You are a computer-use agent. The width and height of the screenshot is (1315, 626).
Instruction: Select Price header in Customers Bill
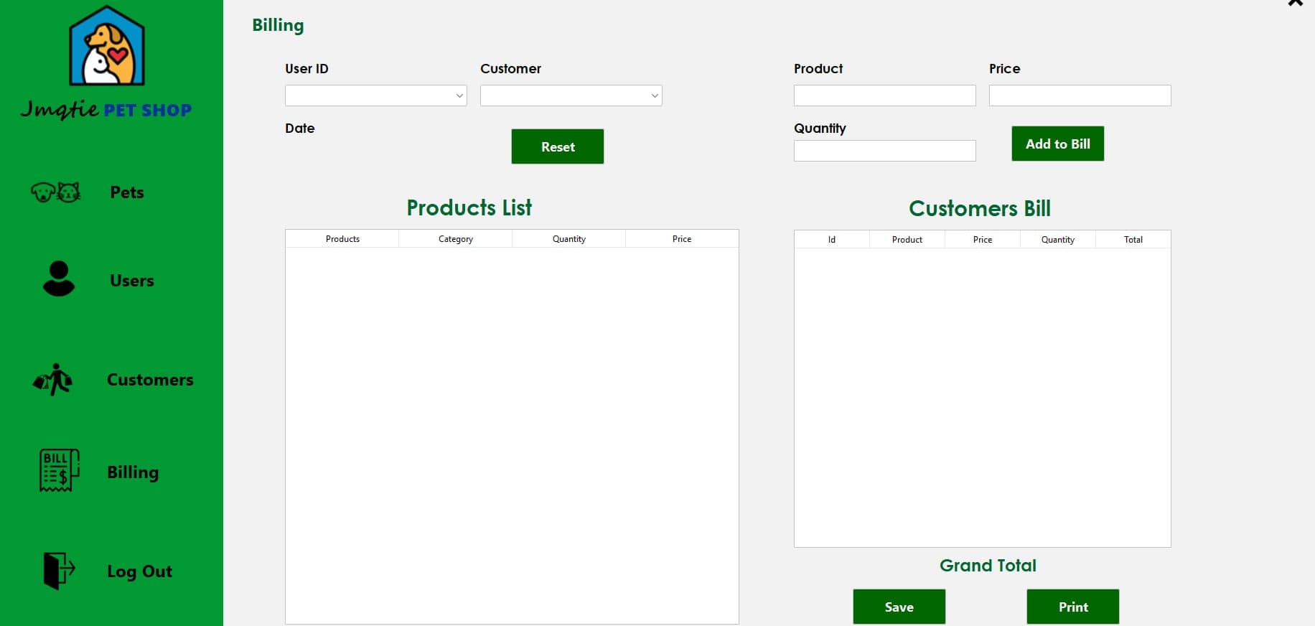click(x=983, y=240)
